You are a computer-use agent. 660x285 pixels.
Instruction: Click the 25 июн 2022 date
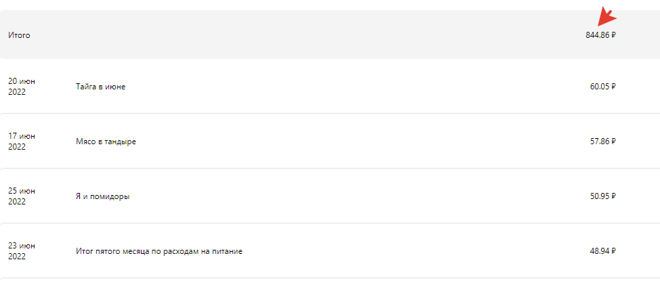point(22,196)
